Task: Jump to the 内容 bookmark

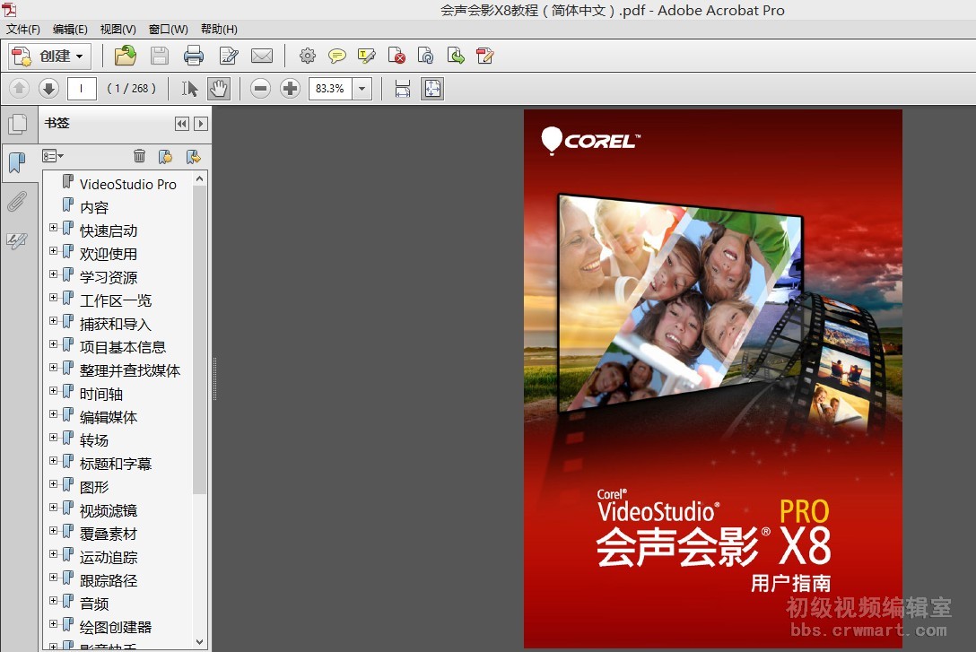Action: point(94,207)
